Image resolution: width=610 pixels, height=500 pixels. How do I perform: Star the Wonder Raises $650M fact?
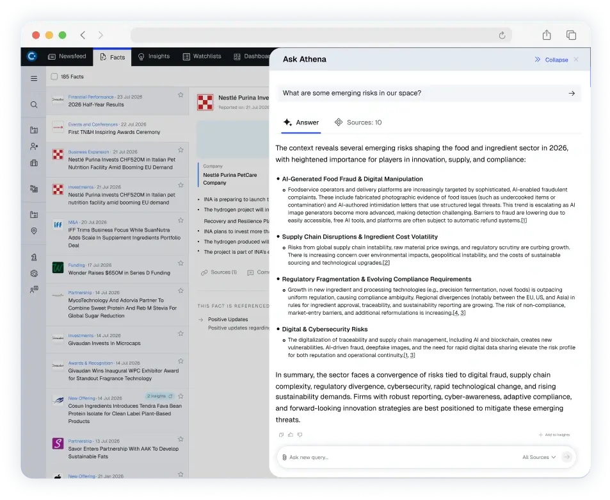[181, 263]
